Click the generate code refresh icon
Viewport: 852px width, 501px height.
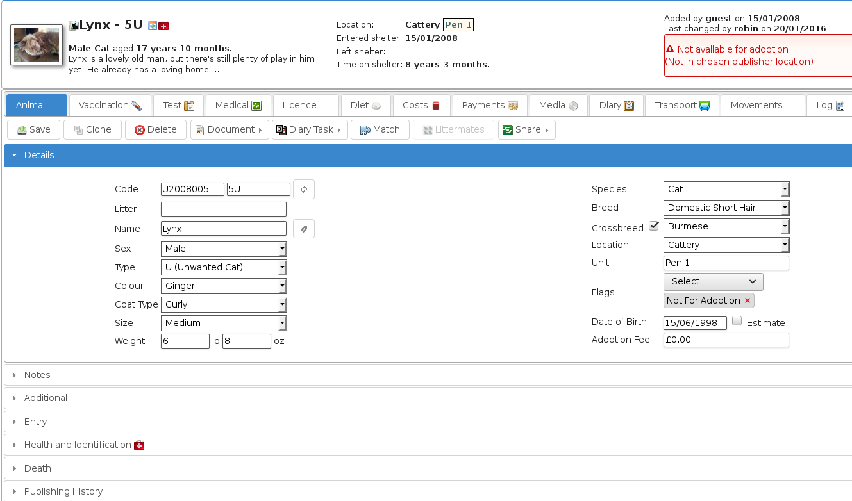pyautogui.click(x=304, y=190)
